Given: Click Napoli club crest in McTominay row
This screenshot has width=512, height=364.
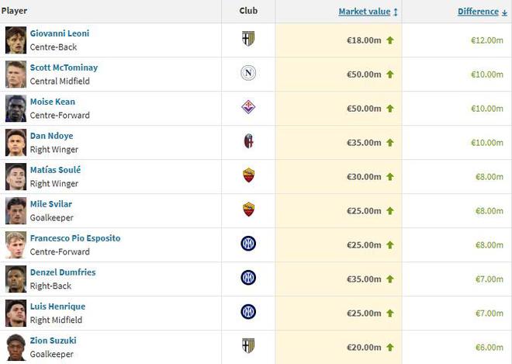Looking at the screenshot, I should tap(248, 74).
